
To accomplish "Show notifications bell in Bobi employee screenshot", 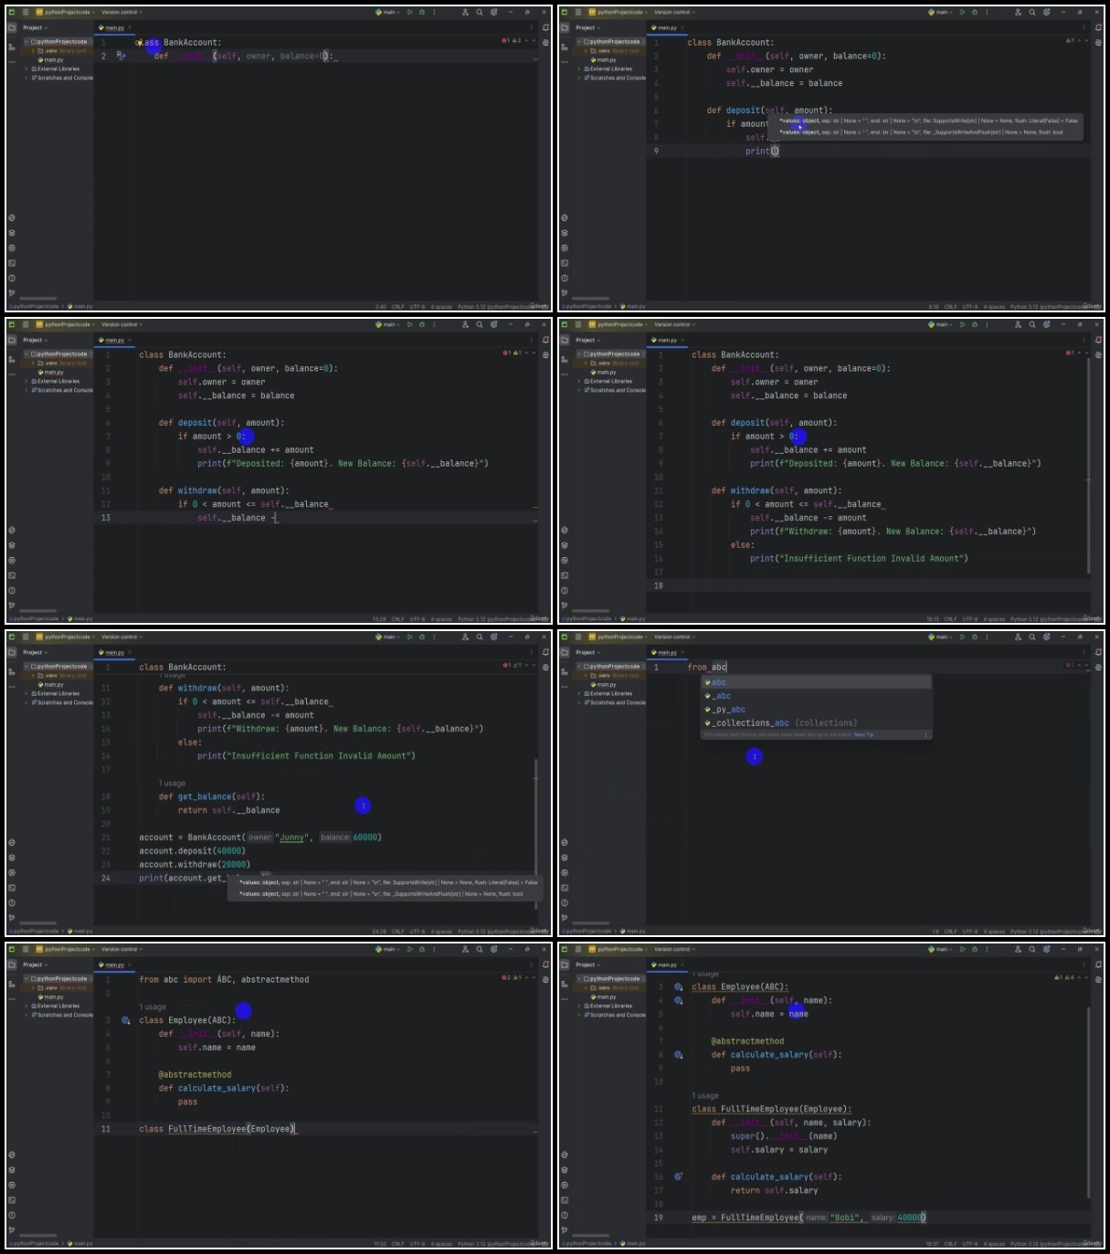I will point(1098,964).
